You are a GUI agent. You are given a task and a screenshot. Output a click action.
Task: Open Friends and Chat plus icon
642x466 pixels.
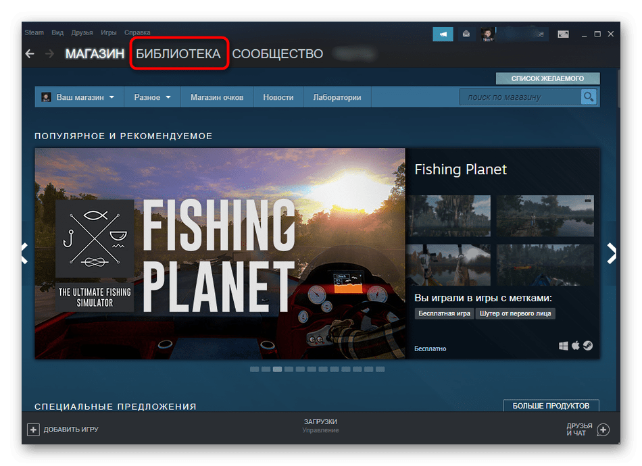pos(603,430)
